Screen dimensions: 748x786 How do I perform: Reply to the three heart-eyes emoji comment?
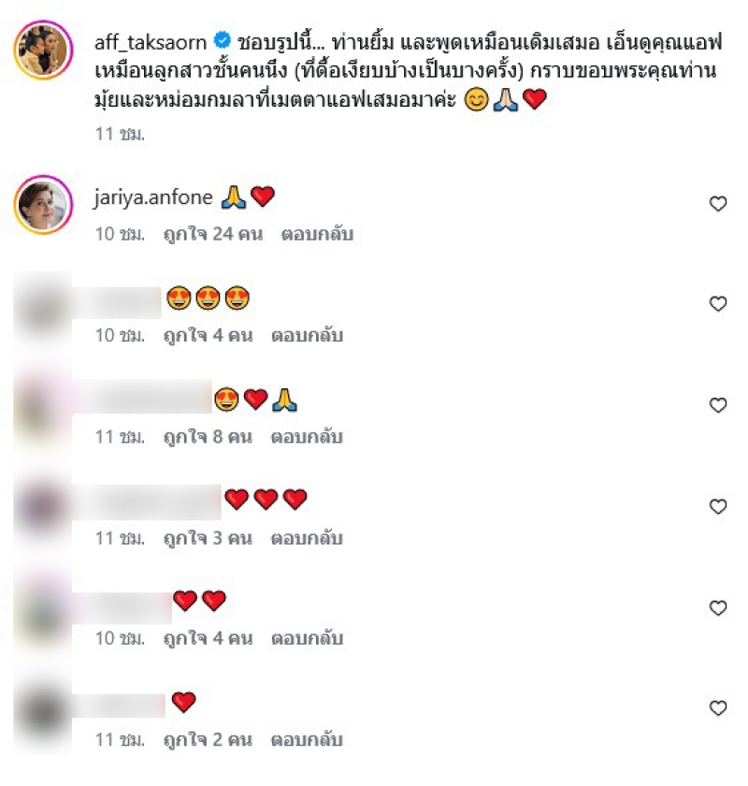tap(307, 335)
